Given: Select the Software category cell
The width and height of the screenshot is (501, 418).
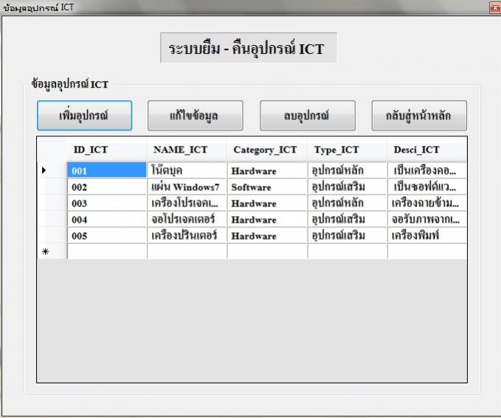Looking at the screenshot, I should pyautogui.click(x=267, y=187).
